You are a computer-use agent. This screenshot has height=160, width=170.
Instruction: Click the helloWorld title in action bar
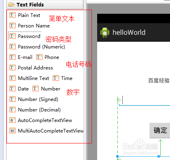pyautogui.click(x=129, y=32)
